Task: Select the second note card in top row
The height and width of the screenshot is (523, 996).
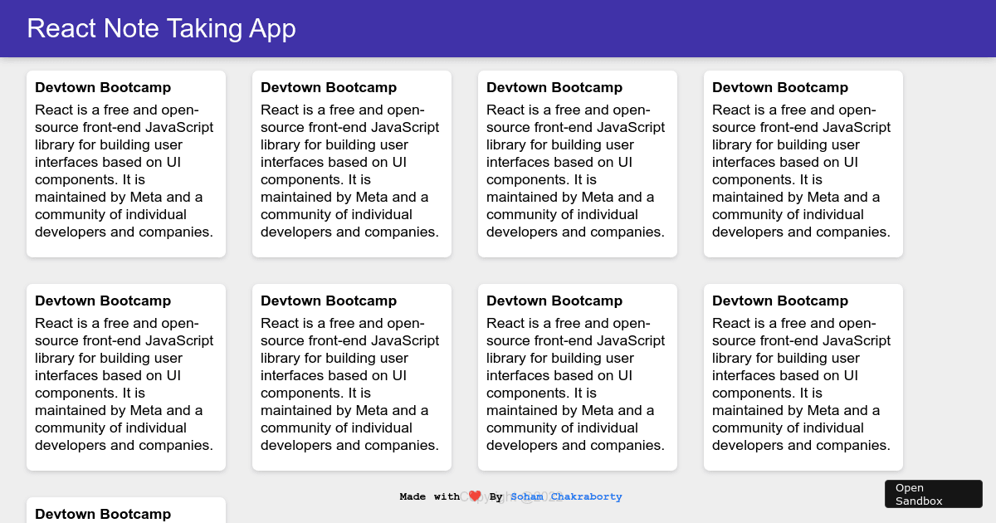Action: (351, 164)
